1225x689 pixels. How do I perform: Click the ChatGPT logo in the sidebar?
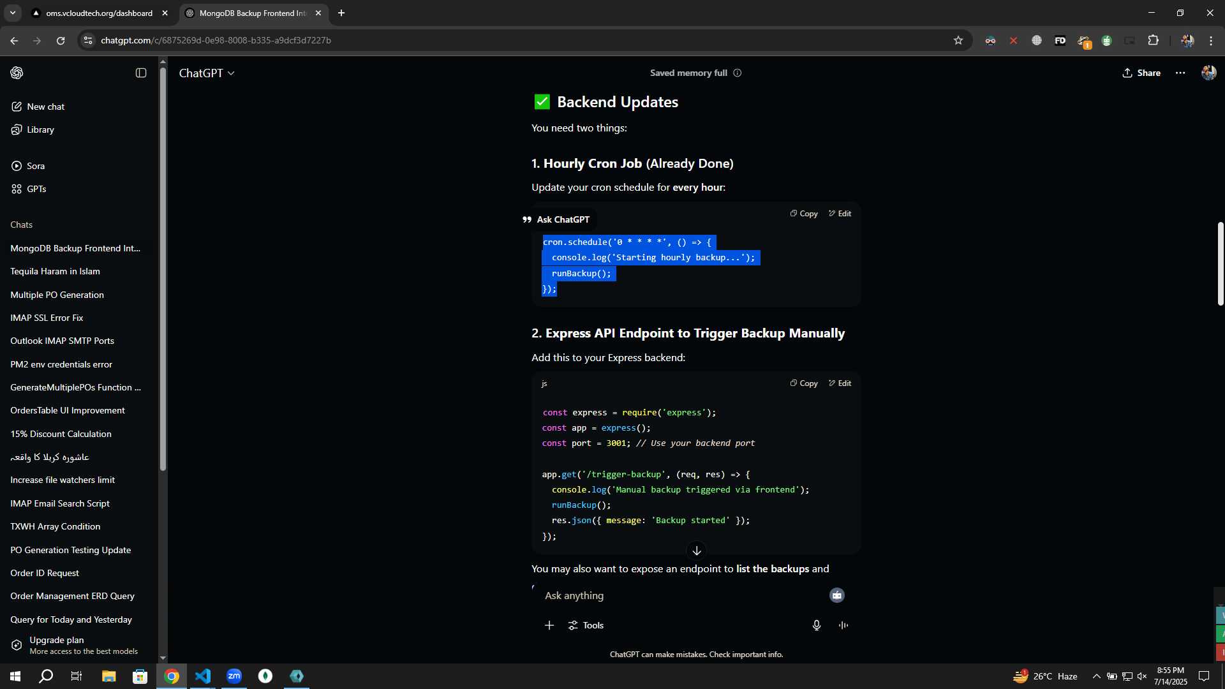tap(17, 73)
